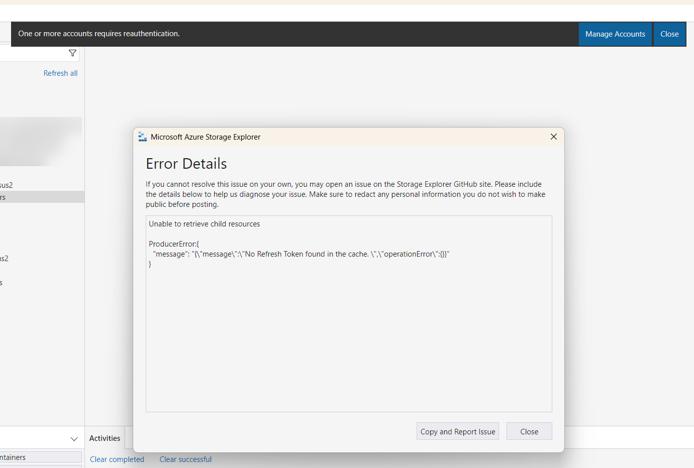The width and height of the screenshot is (694, 468).
Task: Click the 'Unable to retrieve child resources' text
Action: coord(205,224)
